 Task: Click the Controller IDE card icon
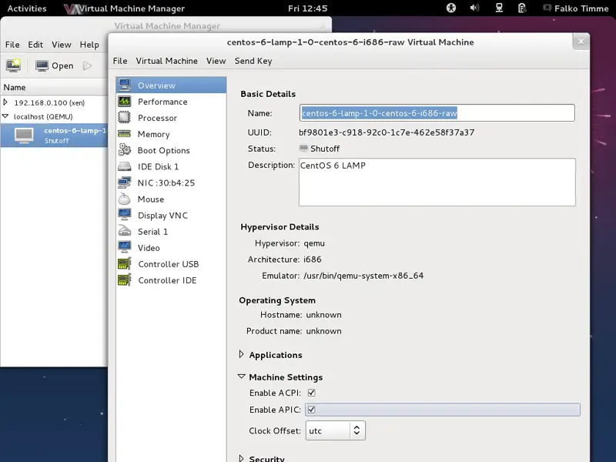(x=125, y=280)
